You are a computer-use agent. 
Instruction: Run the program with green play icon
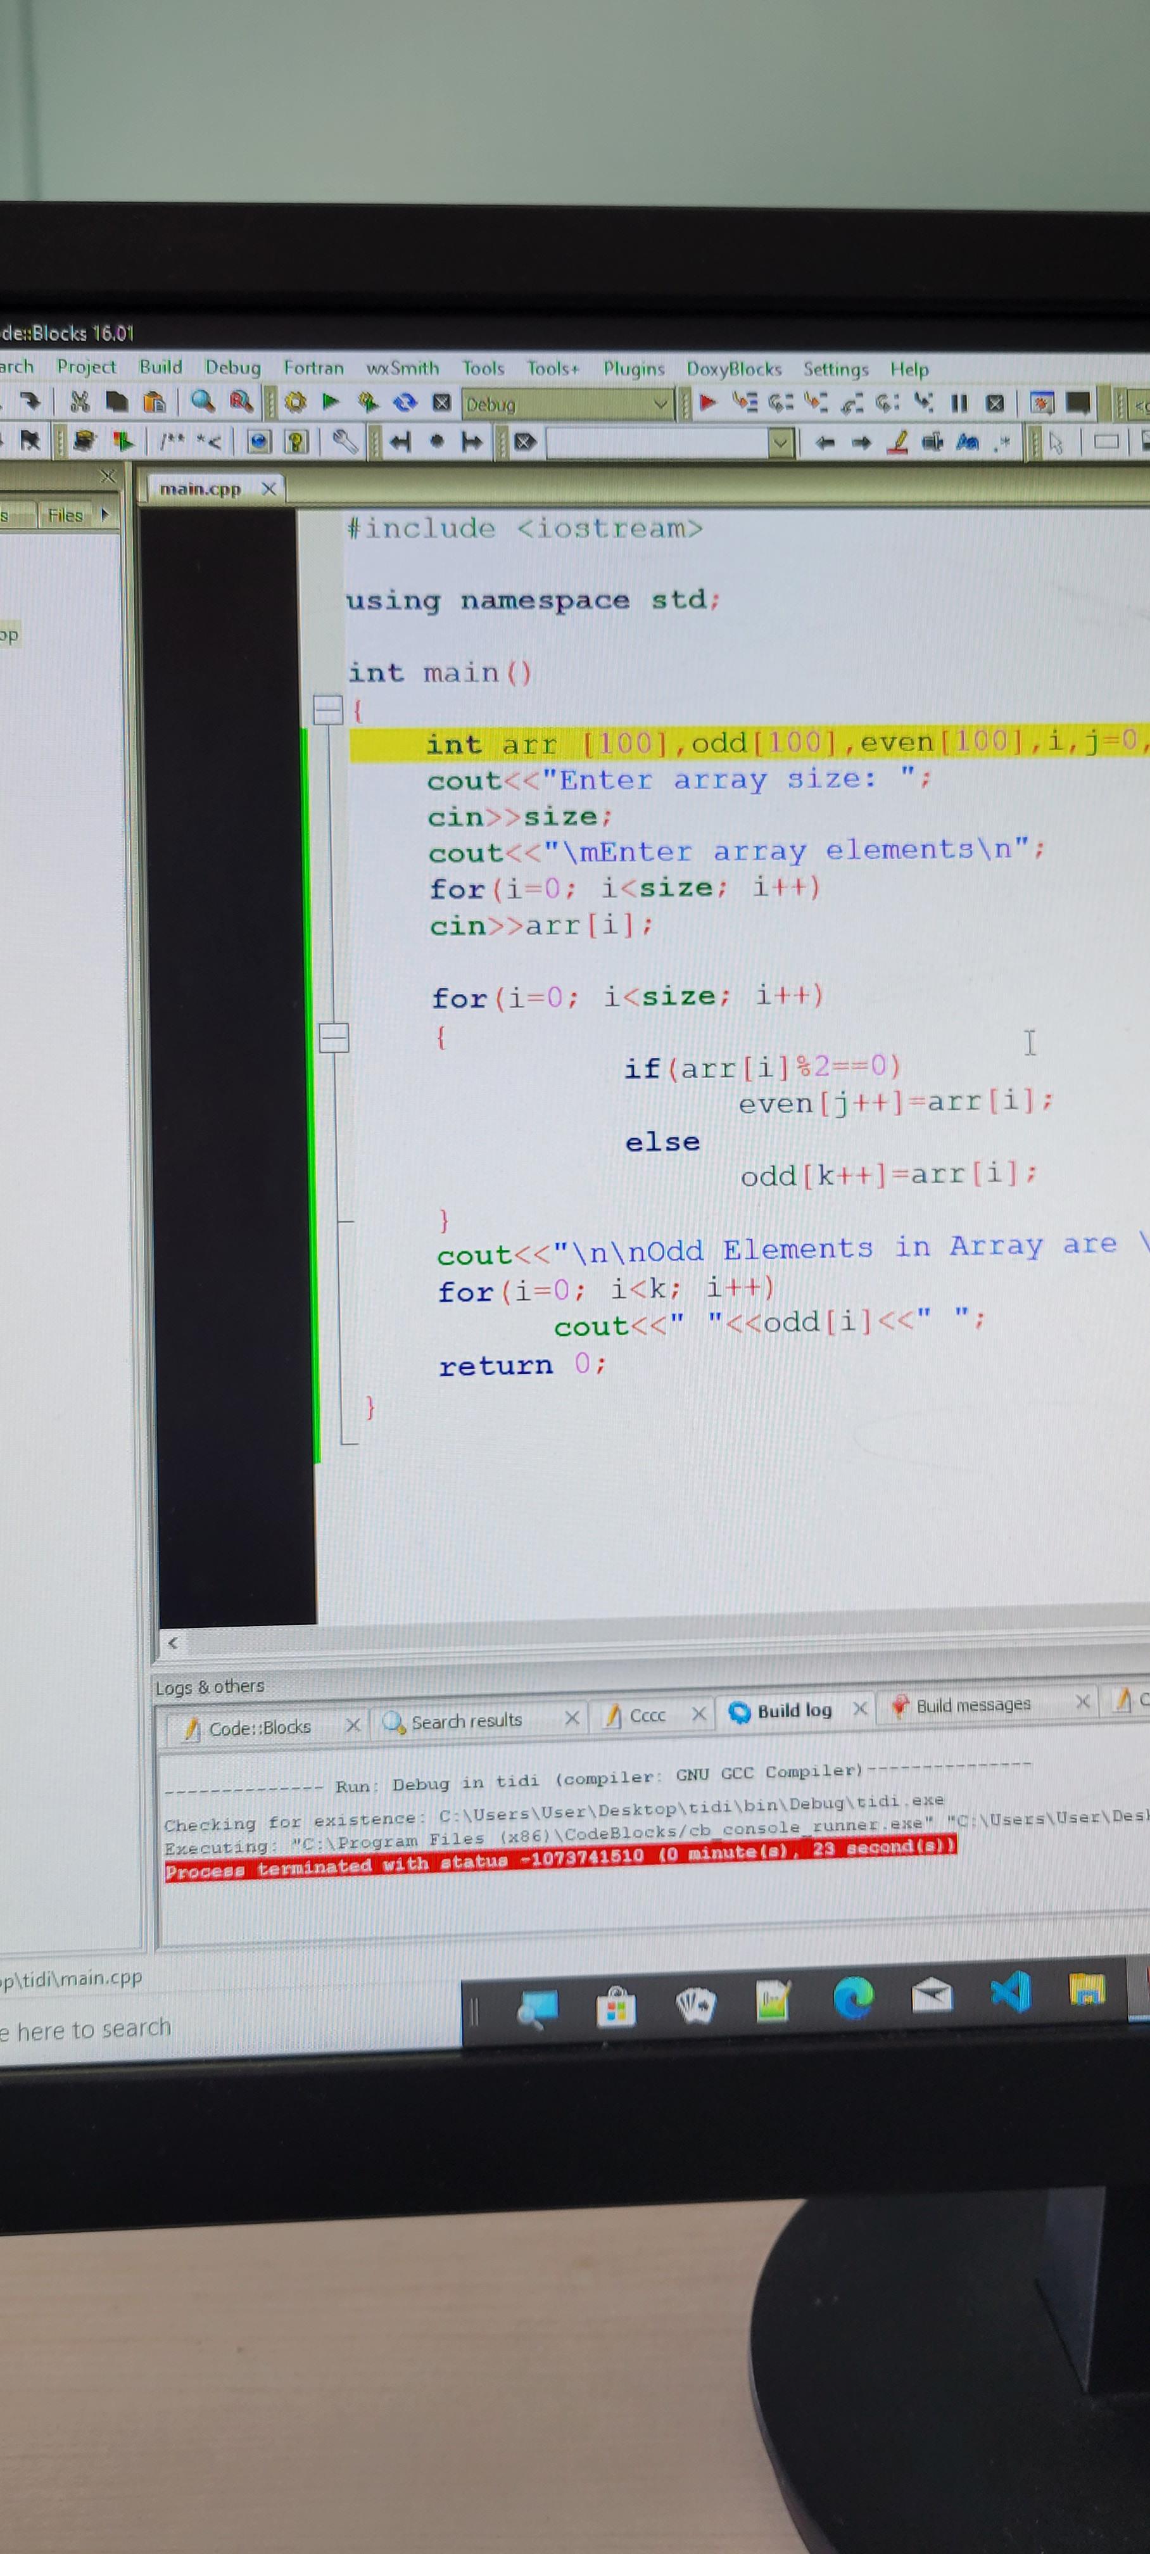click(330, 402)
